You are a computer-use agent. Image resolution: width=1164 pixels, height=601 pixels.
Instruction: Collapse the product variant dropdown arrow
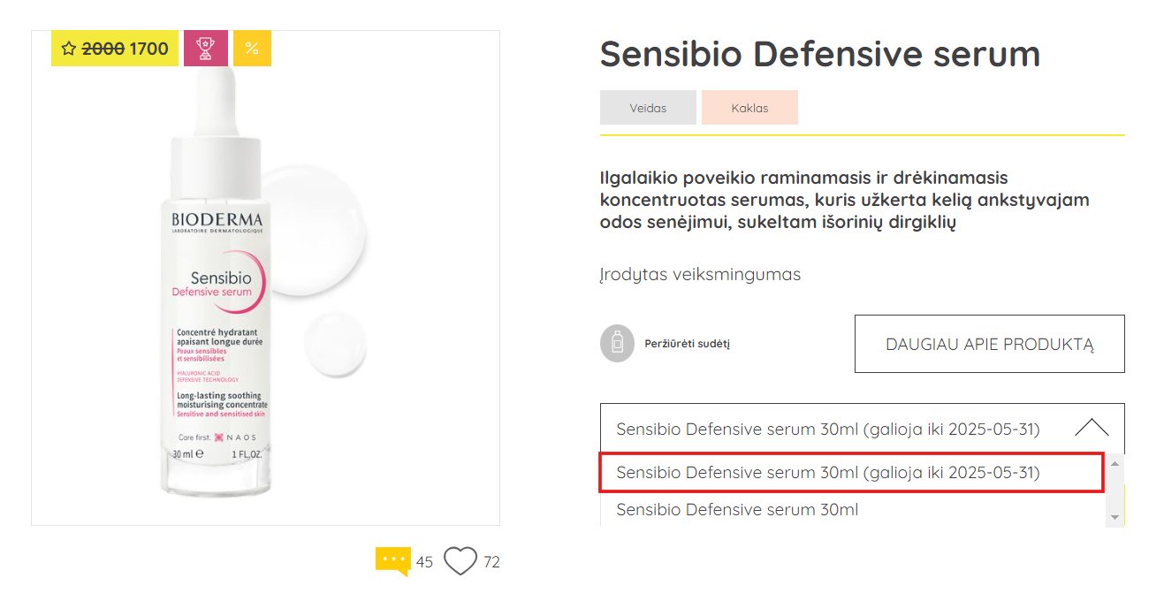pyautogui.click(x=1092, y=429)
